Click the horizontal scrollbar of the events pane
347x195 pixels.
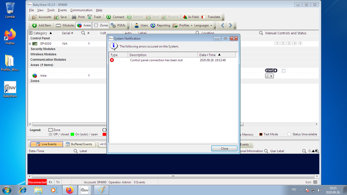point(173,176)
